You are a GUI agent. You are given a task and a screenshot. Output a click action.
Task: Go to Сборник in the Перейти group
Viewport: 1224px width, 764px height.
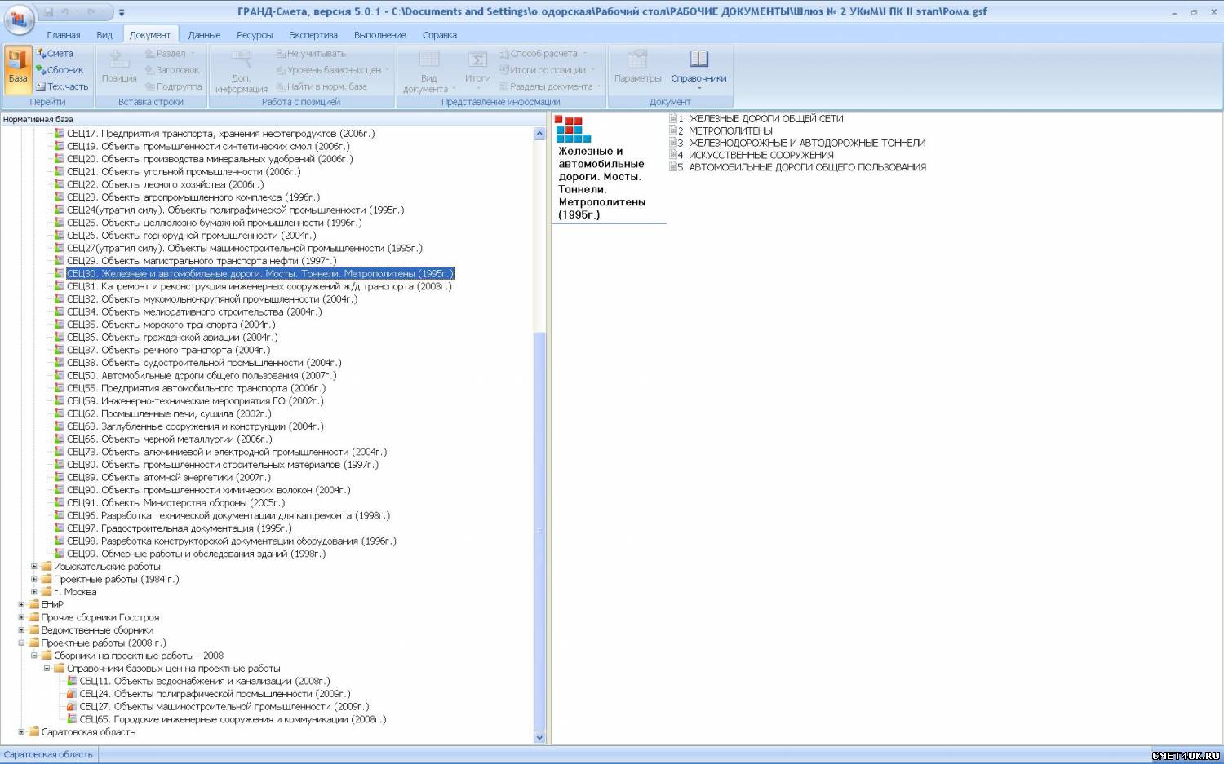pyautogui.click(x=60, y=70)
